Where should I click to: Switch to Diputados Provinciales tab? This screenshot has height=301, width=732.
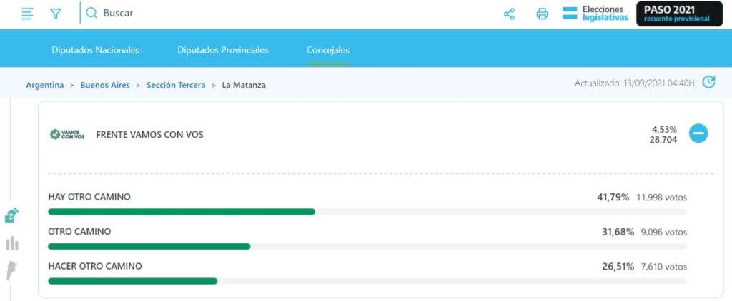pyautogui.click(x=223, y=50)
